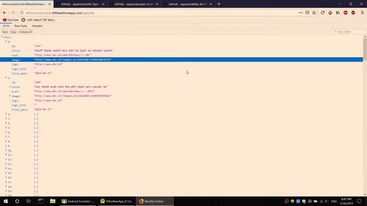Expand array item 10
Image resolution: width=367 pixels, height=206 pixels.
6,150
